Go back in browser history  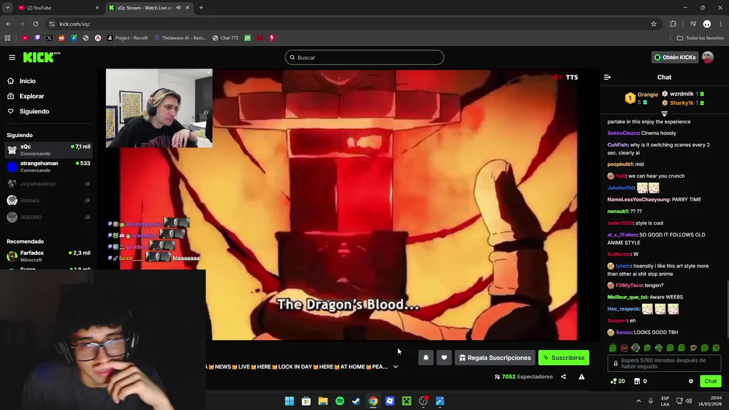click(8, 24)
